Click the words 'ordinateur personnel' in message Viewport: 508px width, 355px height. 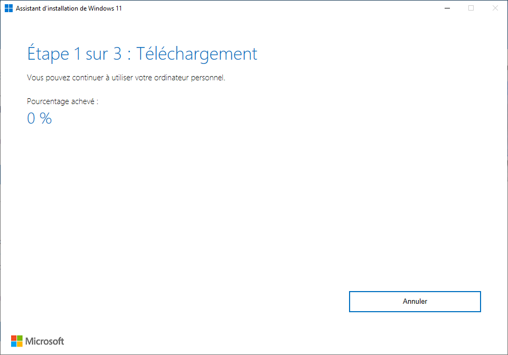(190, 78)
